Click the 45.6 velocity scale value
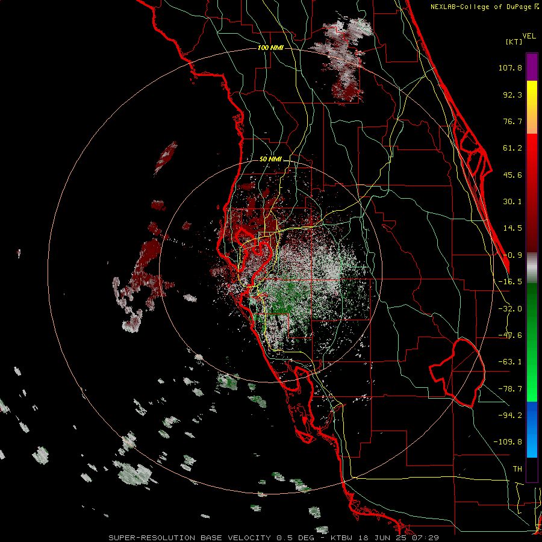542x542 pixels. pyautogui.click(x=512, y=175)
